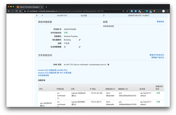Open EC2 mount instructions across VPC peering

click(x=55, y=73)
